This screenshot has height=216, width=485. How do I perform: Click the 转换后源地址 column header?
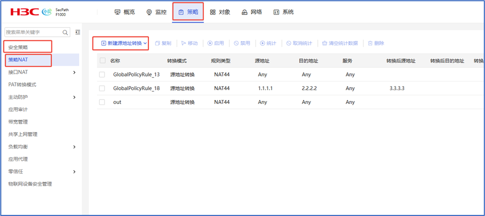401,61
